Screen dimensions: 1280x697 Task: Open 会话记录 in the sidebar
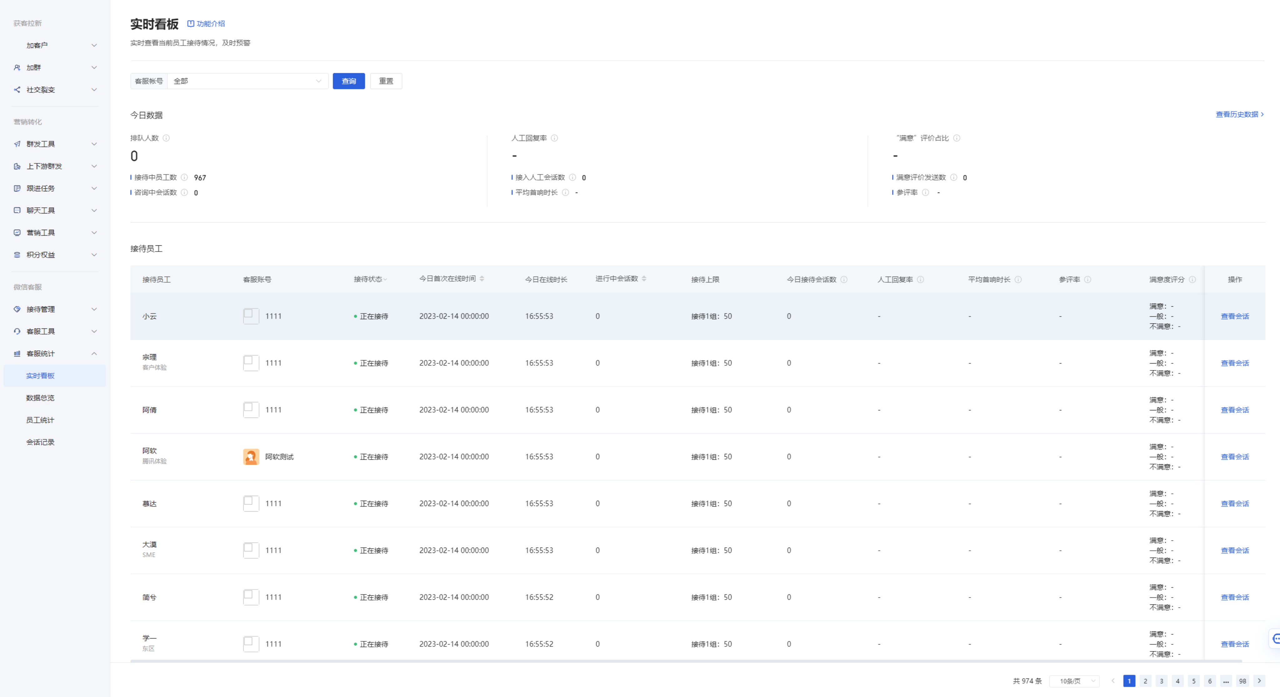pyautogui.click(x=40, y=442)
